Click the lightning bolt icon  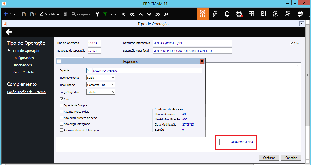pyautogui.click(x=215, y=14)
